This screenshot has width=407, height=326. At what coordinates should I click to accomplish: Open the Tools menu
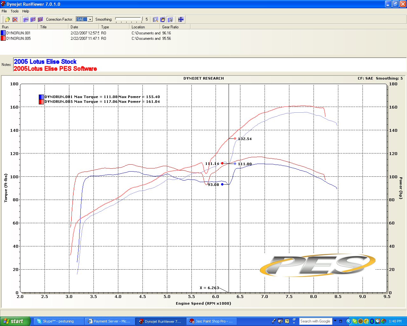(x=15, y=11)
